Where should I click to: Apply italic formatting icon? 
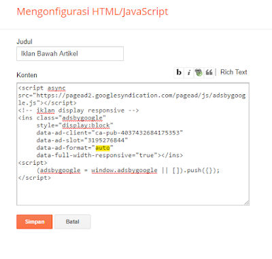(189, 73)
